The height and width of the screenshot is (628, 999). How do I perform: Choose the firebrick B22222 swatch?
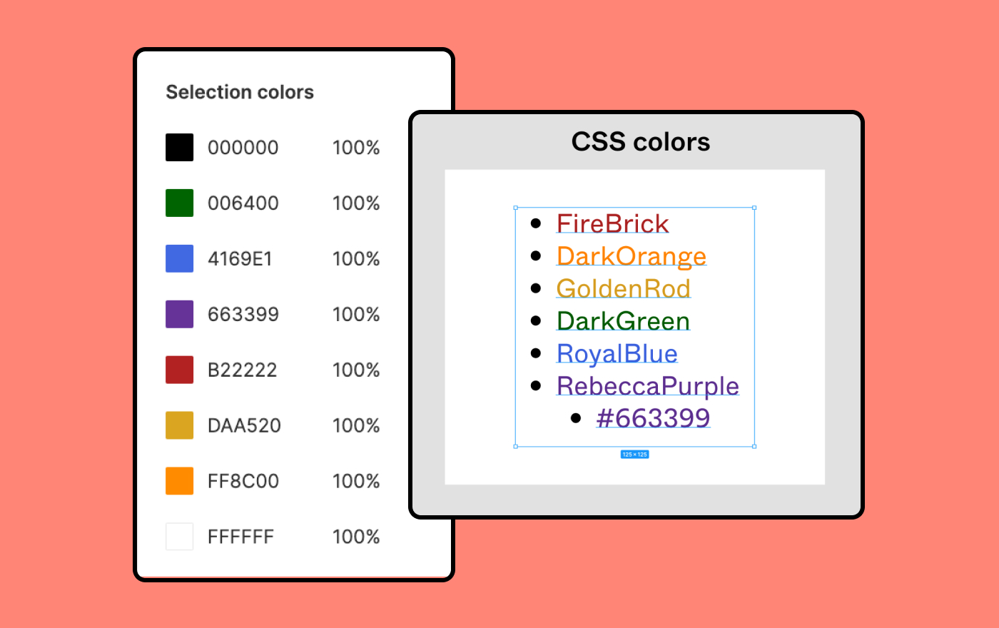pos(180,370)
